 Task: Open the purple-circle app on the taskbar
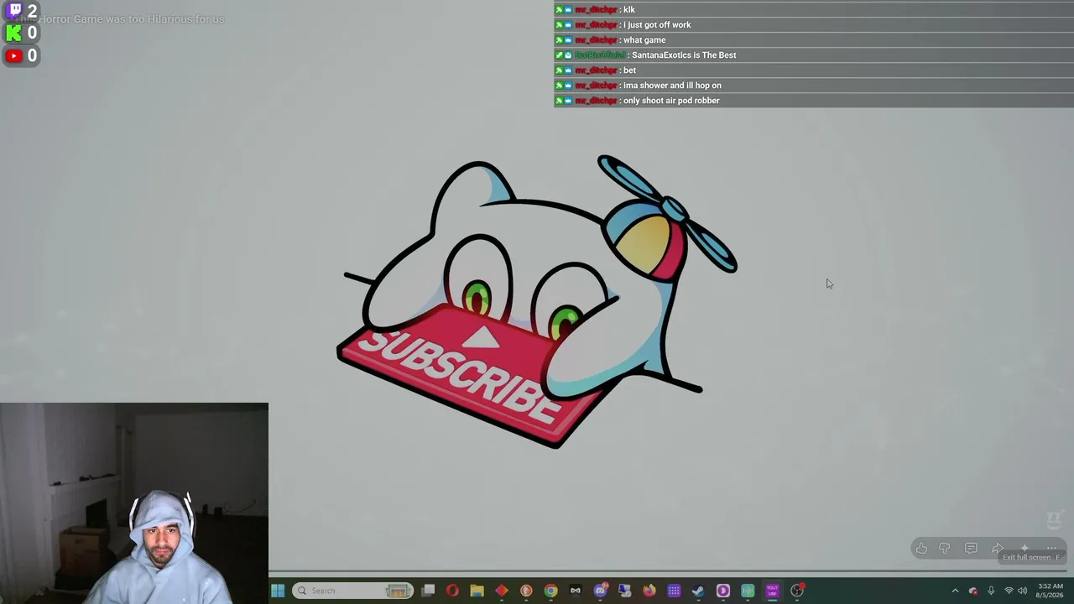pos(723,591)
